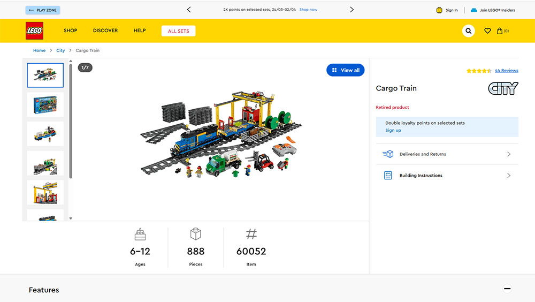This screenshot has width=535, height=302.
Task: Click the Ages birthday cake icon
Action: coord(140,235)
